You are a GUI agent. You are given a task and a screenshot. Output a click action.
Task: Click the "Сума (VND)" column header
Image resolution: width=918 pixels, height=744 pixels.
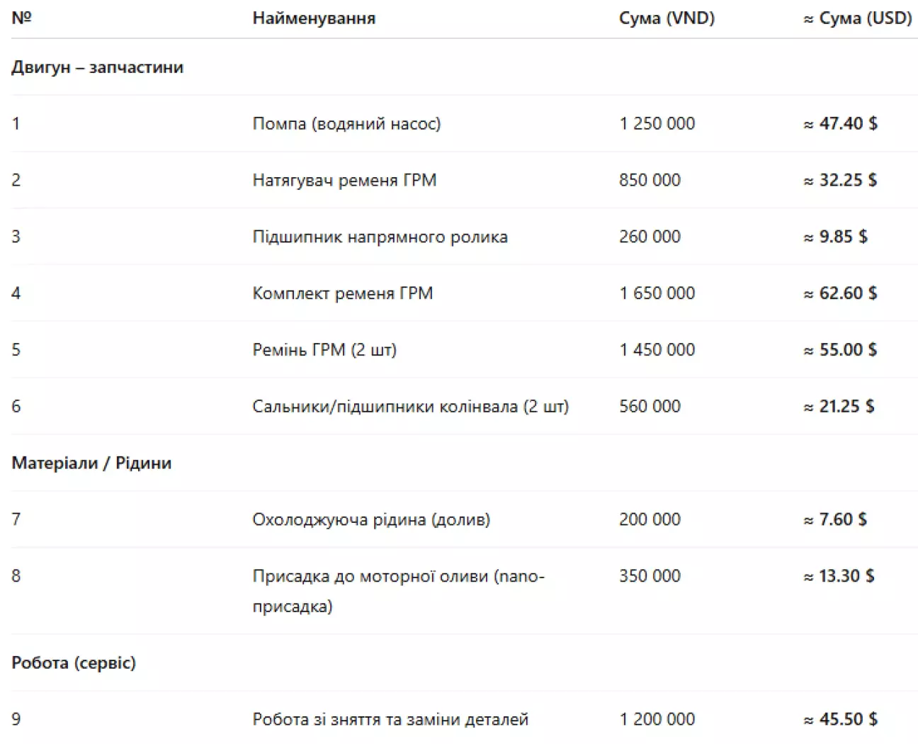pos(667,18)
